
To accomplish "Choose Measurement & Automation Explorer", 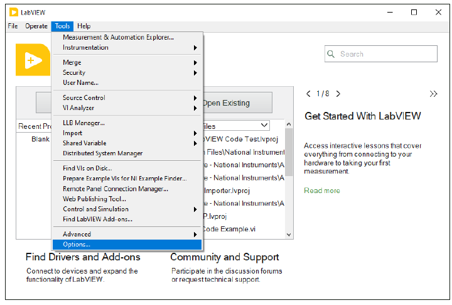I will (127, 37).
